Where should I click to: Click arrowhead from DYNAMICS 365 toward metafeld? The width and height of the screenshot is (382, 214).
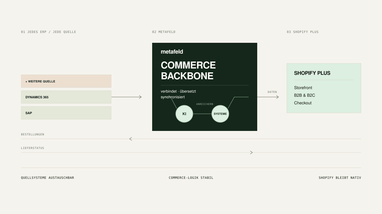140,97
